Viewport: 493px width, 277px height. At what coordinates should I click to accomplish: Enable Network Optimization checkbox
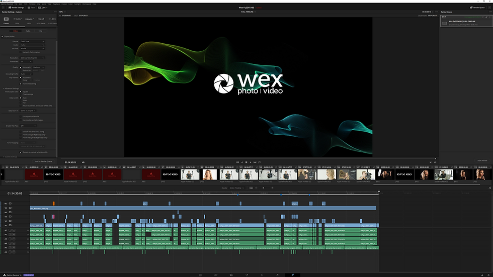(x=21, y=52)
